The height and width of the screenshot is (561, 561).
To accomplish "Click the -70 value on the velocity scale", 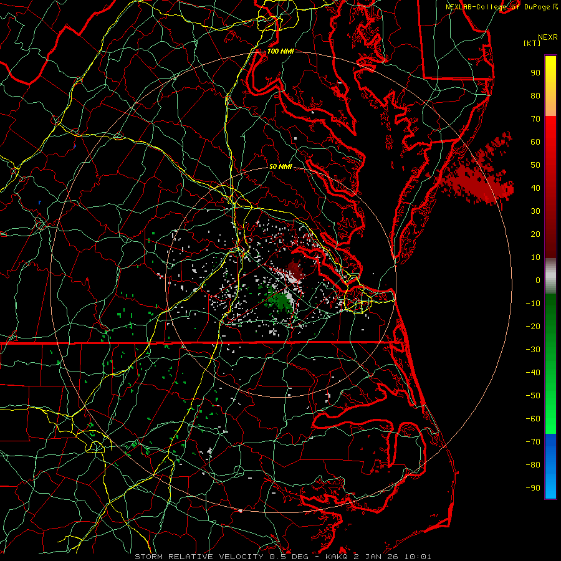I will (533, 442).
